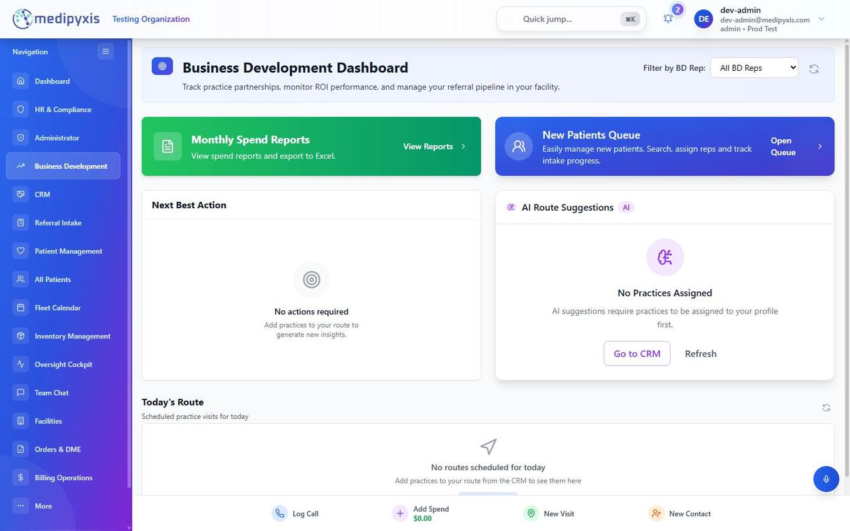
Task: Open the Dashboard home icon
Action: 21,81
